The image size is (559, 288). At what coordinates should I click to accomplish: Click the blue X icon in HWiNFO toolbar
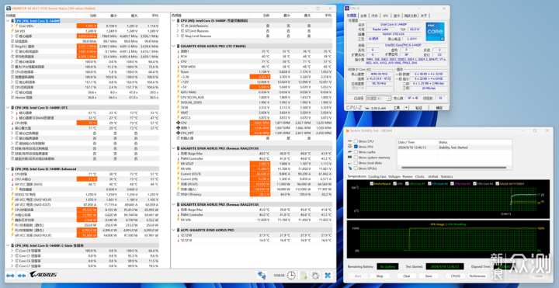pyautogui.click(x=328, y=276)
